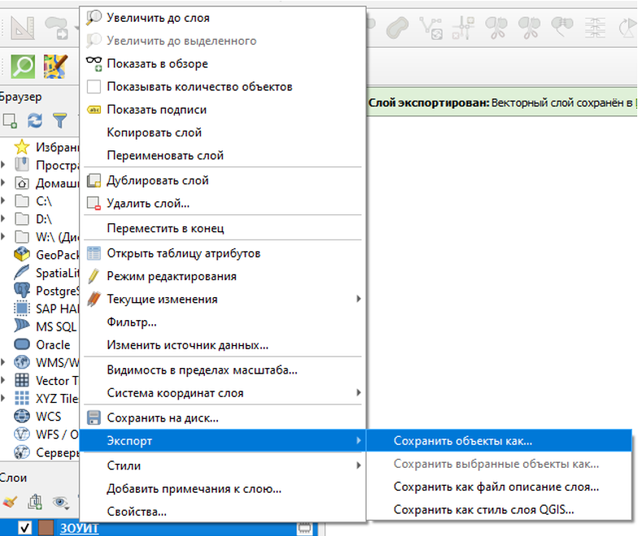Click the Oracle database icon in browser
Image resolution: width=638 pixels, height=536 pixels.
[x=22, y=344]
